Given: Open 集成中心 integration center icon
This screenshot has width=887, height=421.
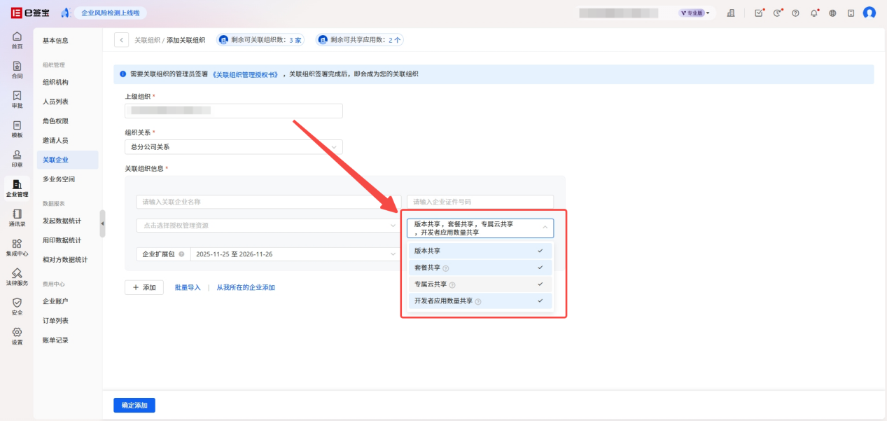Looking at the screenshot, I should (17, 247).
